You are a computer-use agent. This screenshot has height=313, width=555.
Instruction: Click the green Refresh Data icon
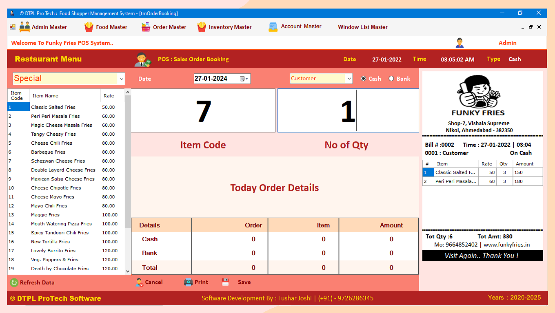click(x=14, y=282)
